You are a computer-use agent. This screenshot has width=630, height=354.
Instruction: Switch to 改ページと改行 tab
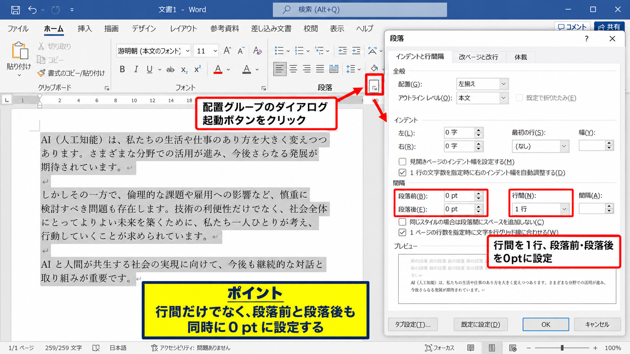(478, 57)
